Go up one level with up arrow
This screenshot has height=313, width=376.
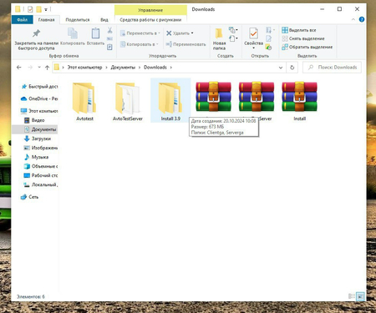47,68
